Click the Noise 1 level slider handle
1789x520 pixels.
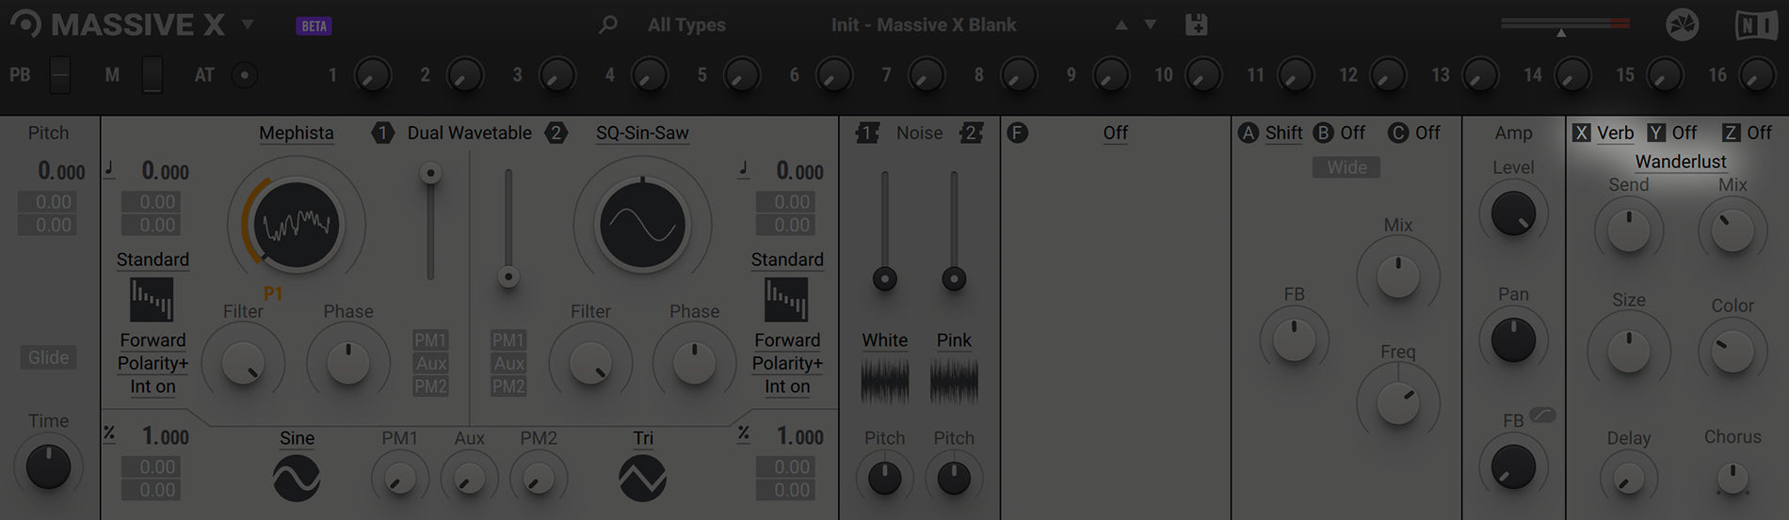tap(885, 278)
